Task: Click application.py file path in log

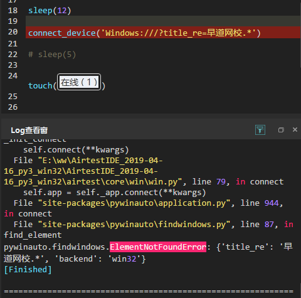Action: [x=134, y=203]
